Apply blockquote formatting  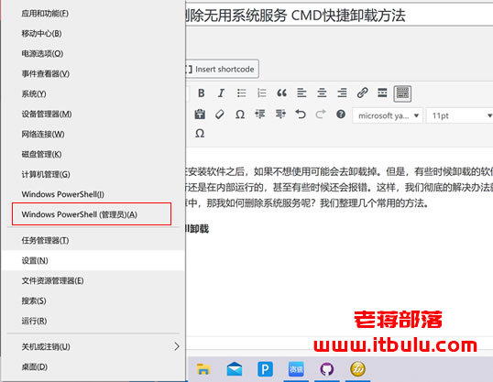coord(281,93)
